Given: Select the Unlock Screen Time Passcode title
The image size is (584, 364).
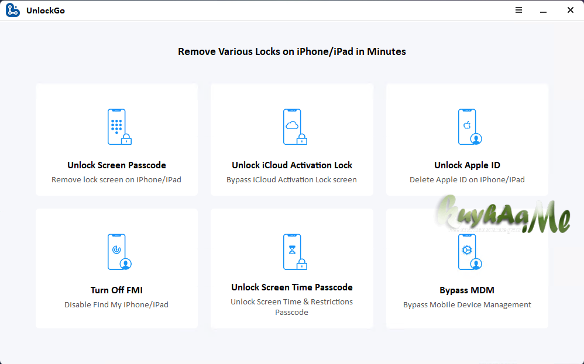Looking at the screenshot, I should click(292, 287).
